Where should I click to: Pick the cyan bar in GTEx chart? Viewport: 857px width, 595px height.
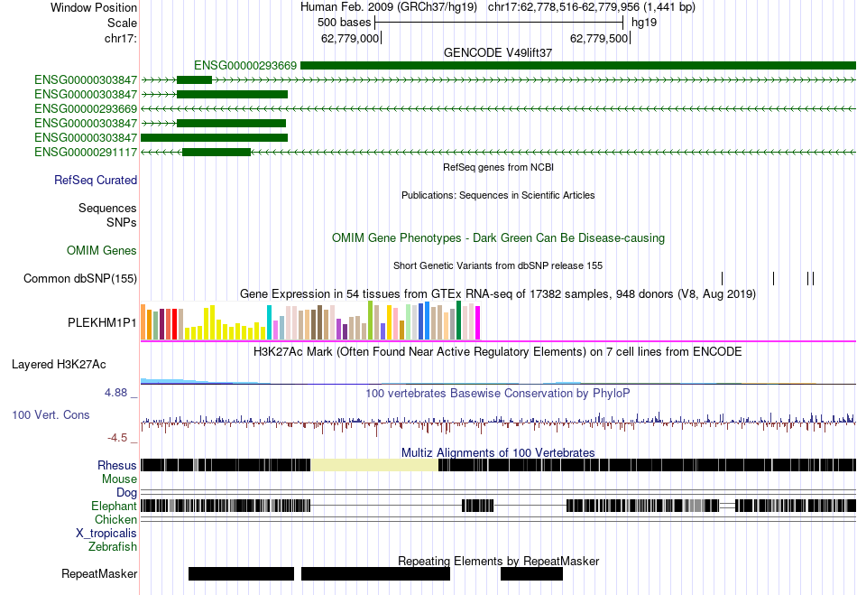tap(269, 322)
